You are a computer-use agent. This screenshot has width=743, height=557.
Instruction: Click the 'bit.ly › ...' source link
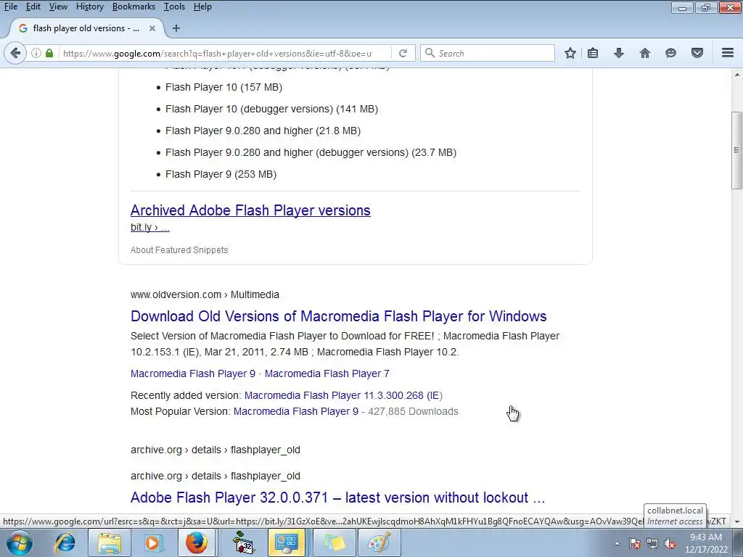click(x=149, y=227)
